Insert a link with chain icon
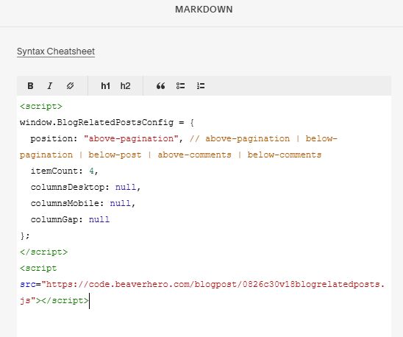Image resolution: width=403 pixels, height=337 pixels. tap(70, 85)
